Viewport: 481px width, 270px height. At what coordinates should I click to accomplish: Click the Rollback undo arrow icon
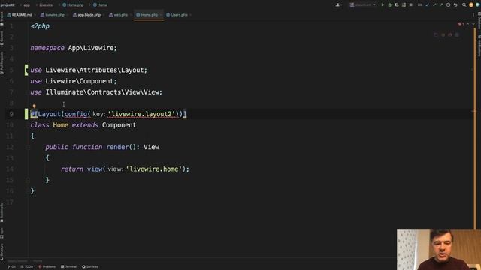tap(455, 5)
